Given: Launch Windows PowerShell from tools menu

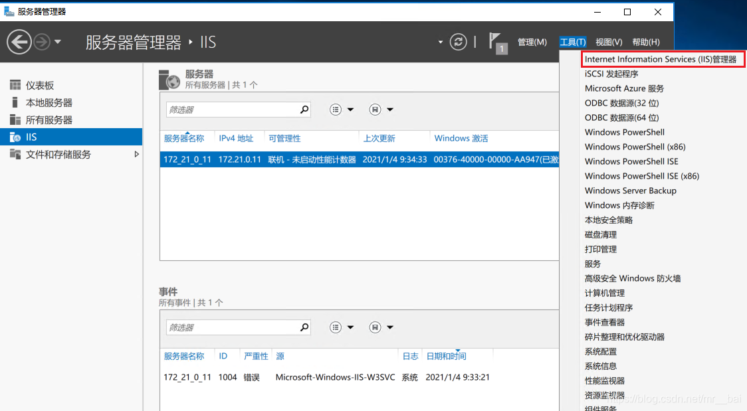Looking at the screenshot, I should (625, 132).
